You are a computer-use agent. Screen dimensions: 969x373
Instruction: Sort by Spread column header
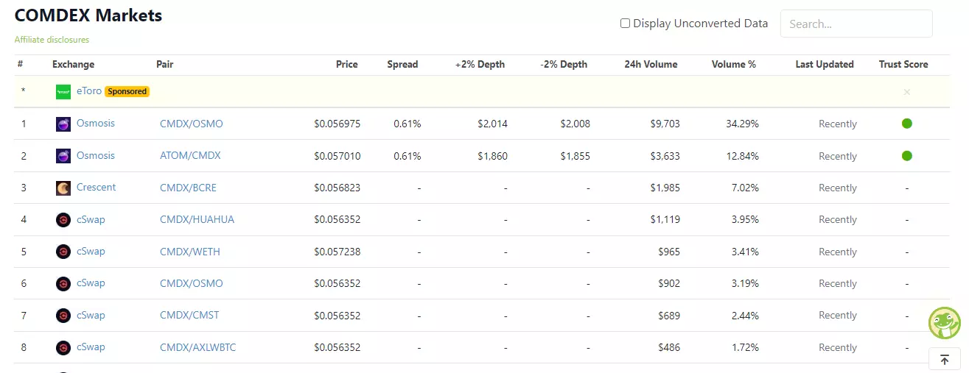pos(402,64)
